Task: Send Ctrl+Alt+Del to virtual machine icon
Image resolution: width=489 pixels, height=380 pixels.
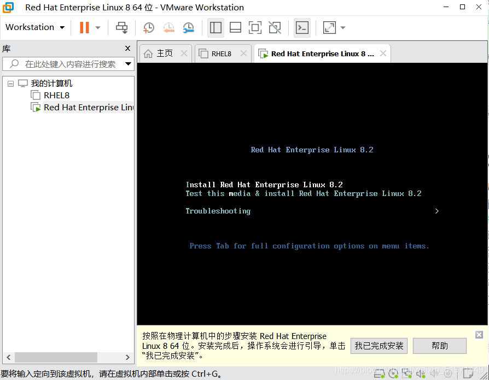Action: tap(121, 28)
